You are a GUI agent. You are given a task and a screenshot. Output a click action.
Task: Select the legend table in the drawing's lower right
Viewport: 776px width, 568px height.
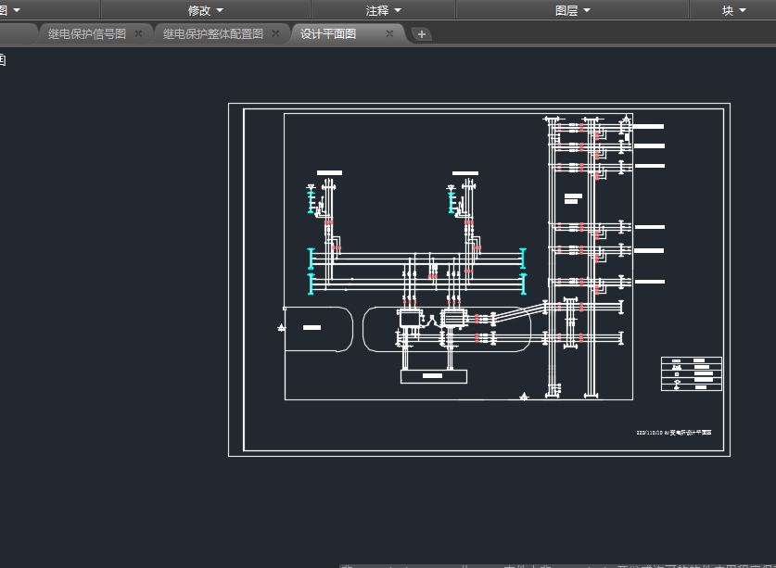[691, 374]
